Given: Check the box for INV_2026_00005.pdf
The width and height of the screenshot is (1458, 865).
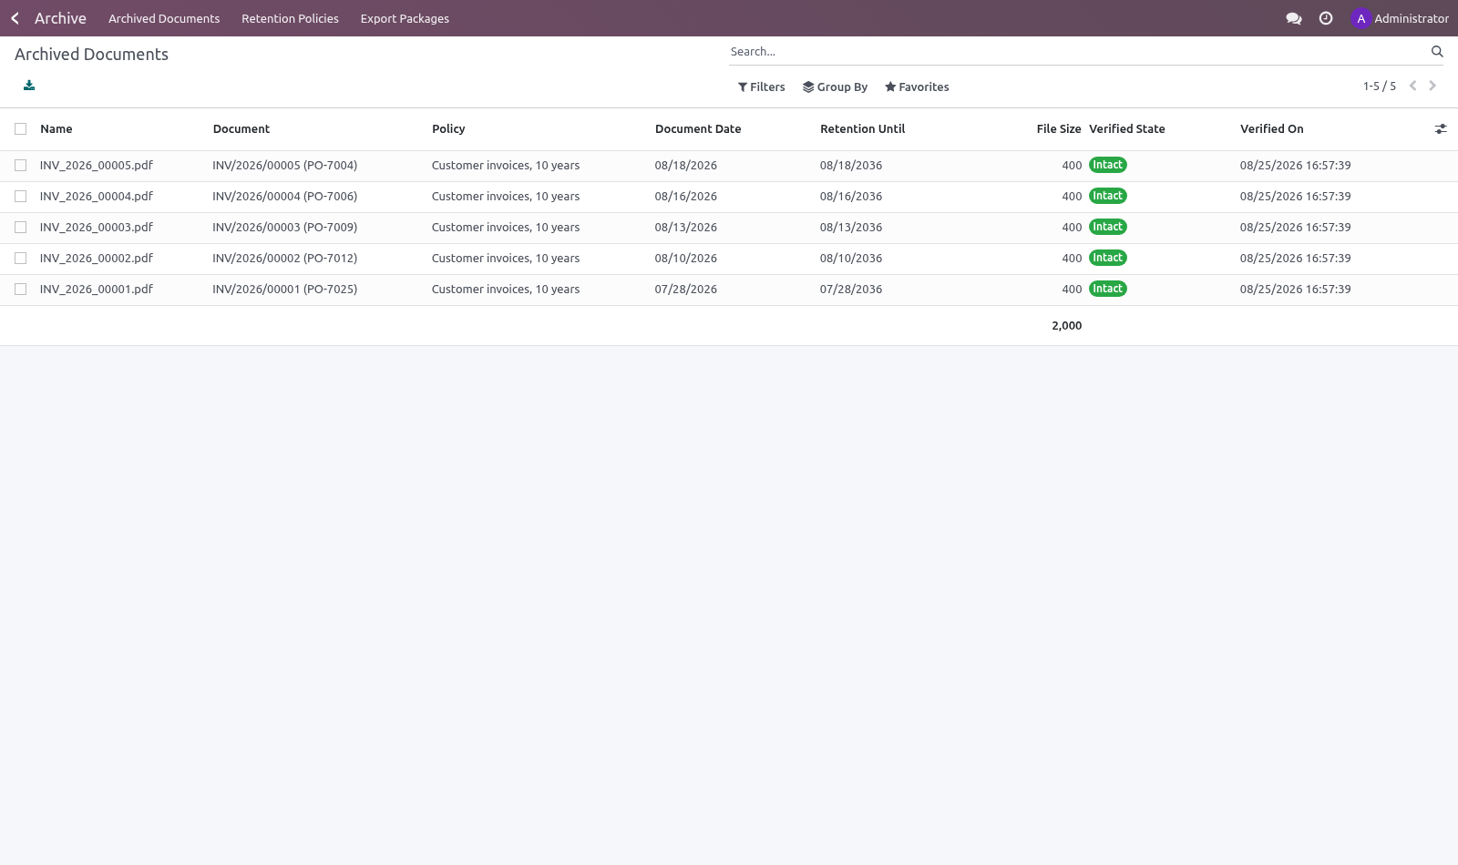Looking at the screenshot, I should click(x=20, y=166).
